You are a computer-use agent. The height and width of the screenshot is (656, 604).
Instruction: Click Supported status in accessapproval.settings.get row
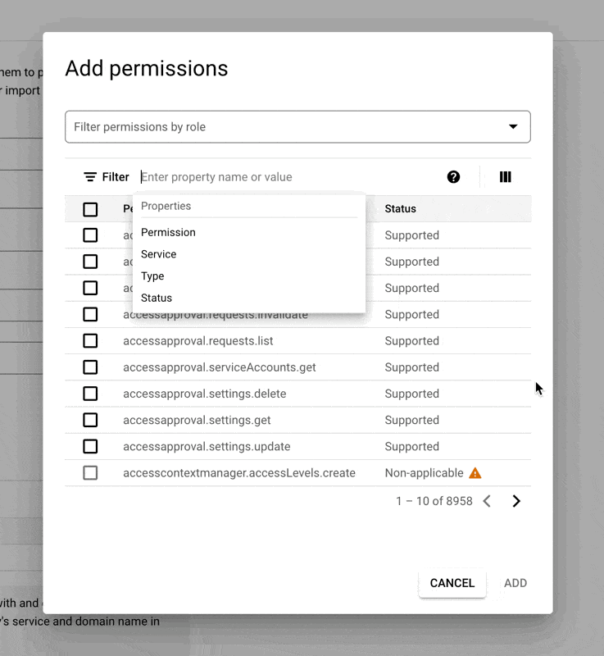411,420
